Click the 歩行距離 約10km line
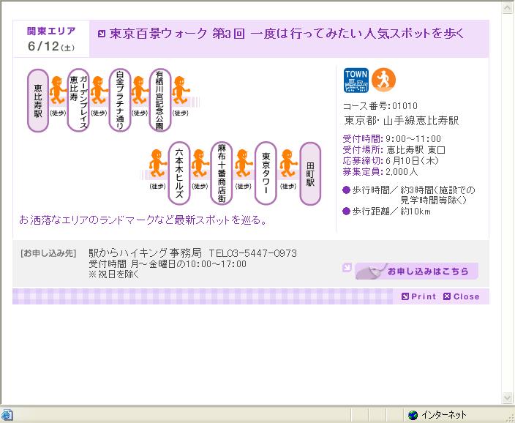Image resolution: width=515 pixels, height=423 pixels. tap(386, 211)
